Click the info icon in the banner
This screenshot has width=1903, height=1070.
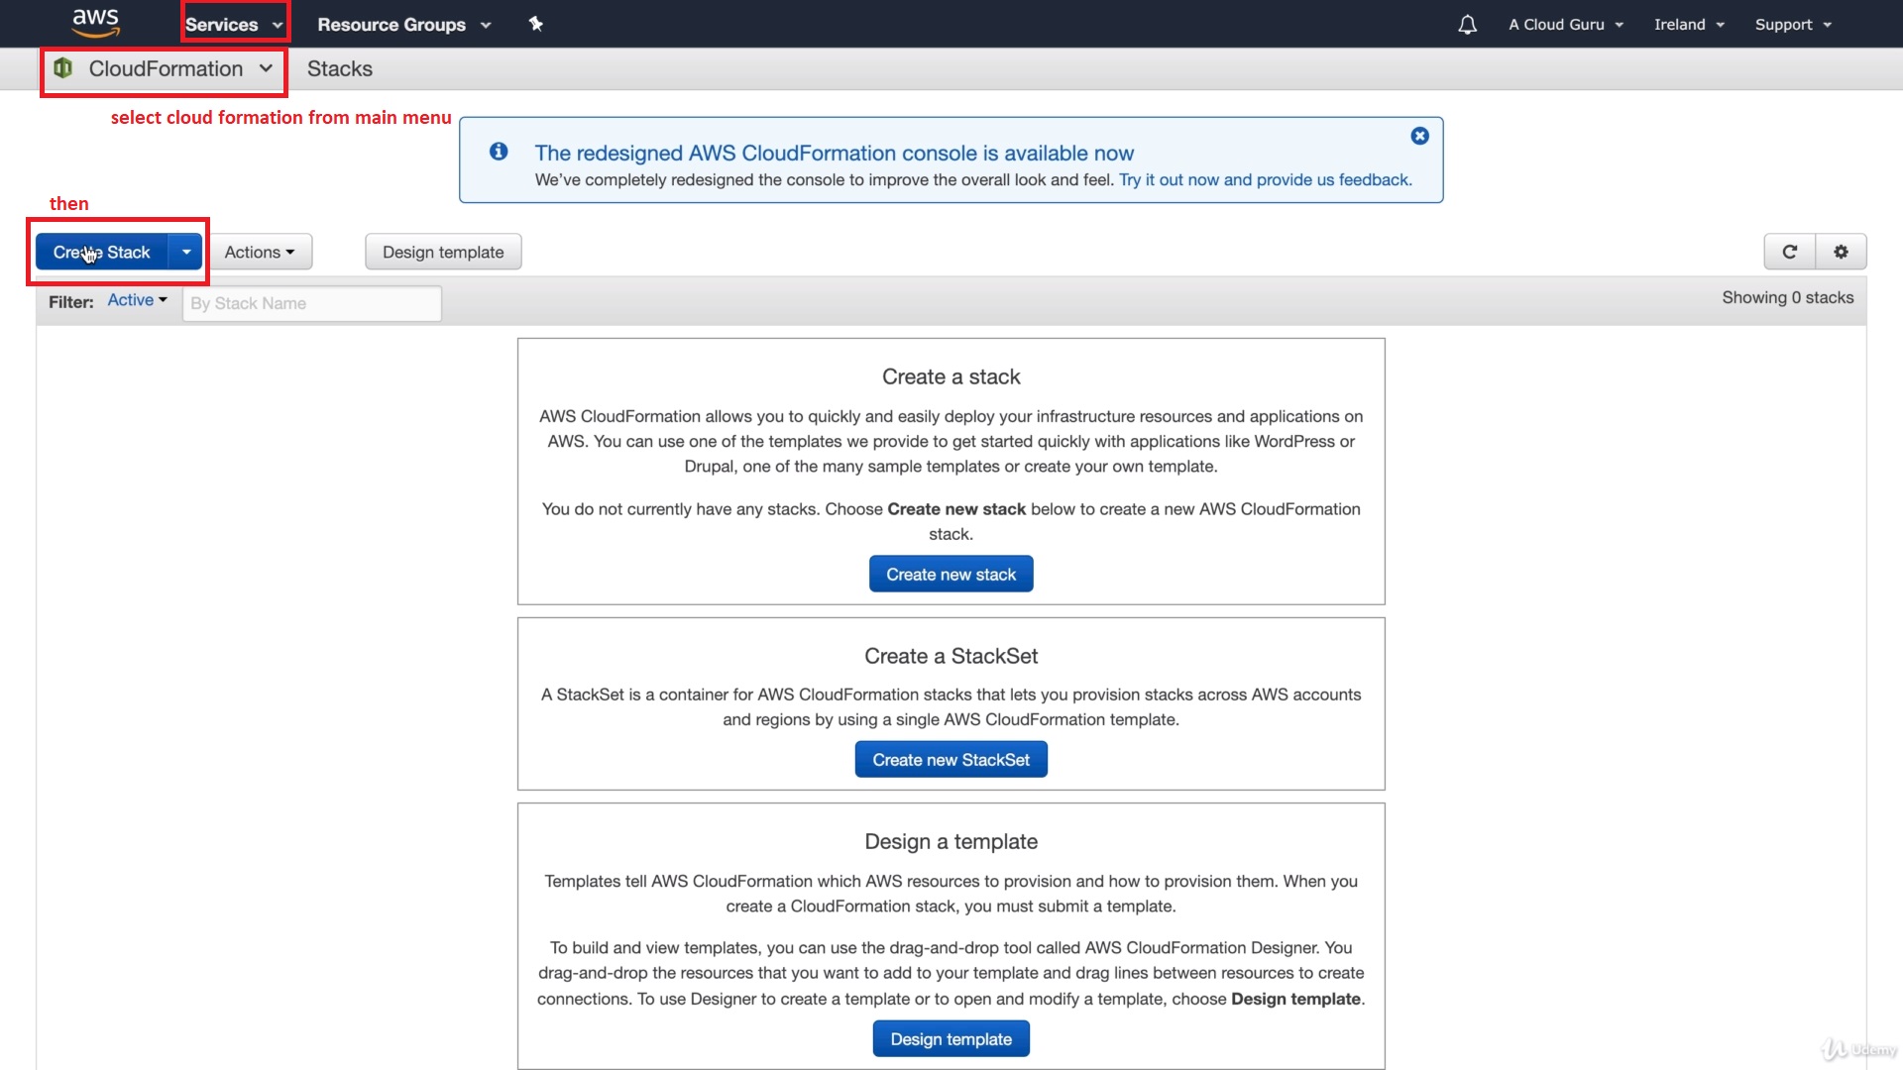[499, 151]
